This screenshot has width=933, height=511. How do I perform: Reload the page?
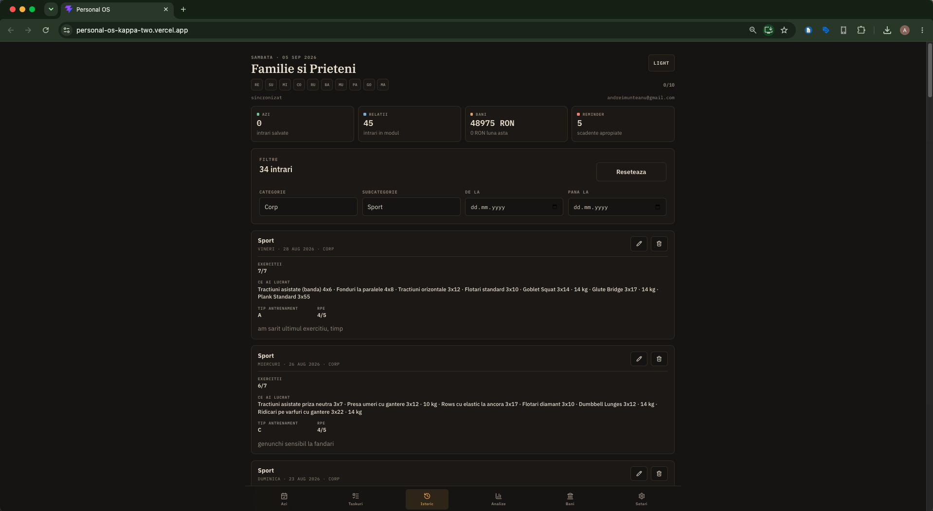pyautogui.click(x=46, y=30)
